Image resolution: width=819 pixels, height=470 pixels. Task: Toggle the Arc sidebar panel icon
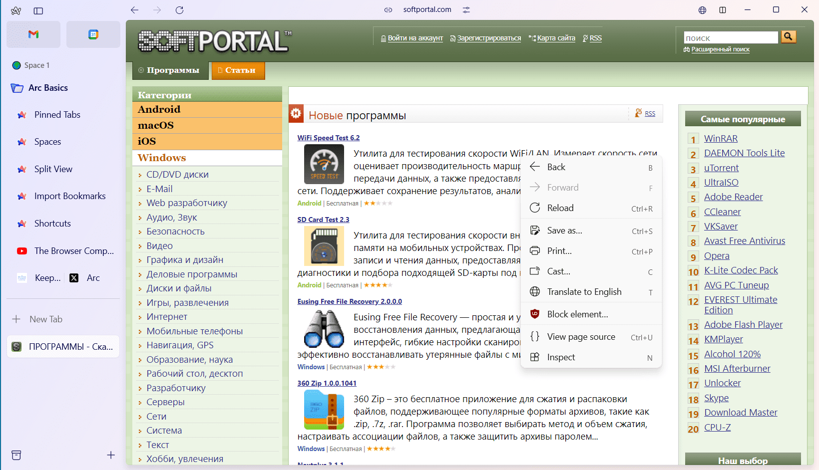point(38,10)
